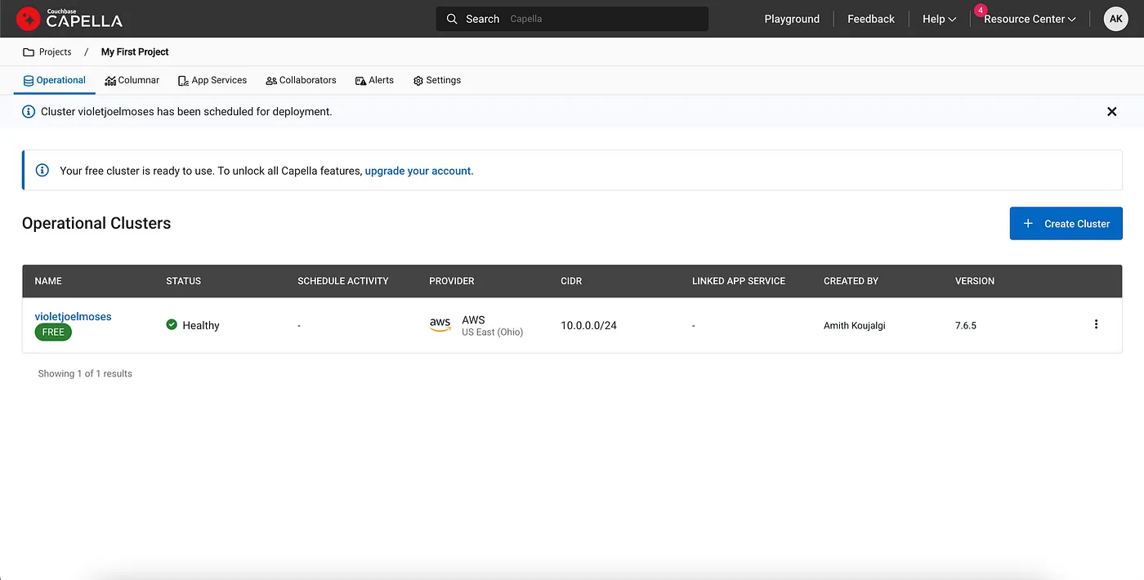Open the red notification badge showing 4
The height and width of the screenshot is (580, 1144).
tap(981, 10)
